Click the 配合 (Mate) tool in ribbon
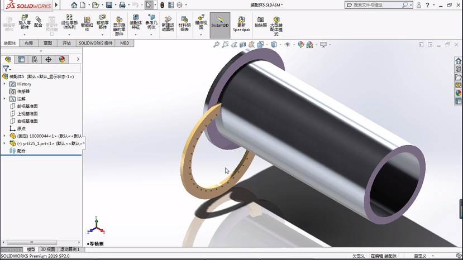 [38, 22]
